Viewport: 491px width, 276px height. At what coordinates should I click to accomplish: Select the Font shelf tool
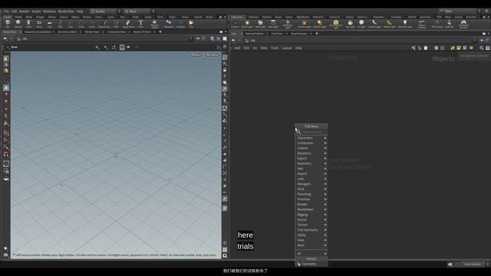(140, 24)
